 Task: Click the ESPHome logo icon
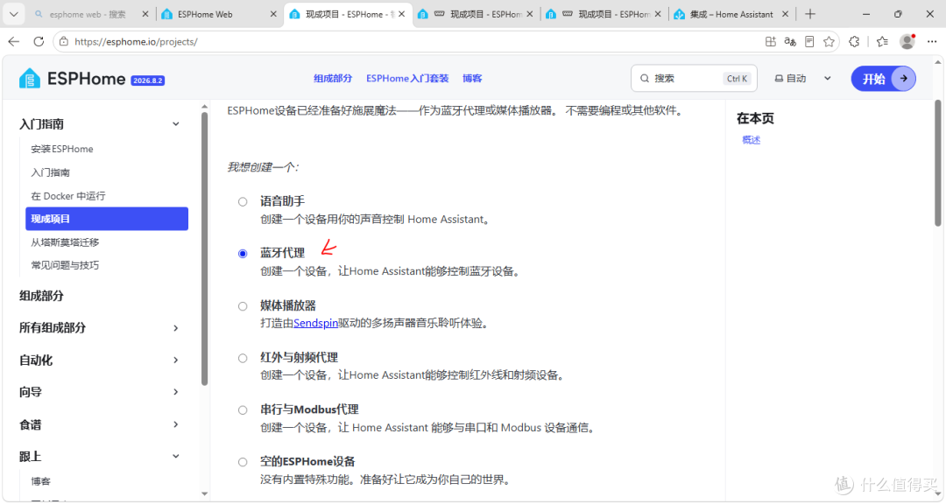[x=30, y=79]
